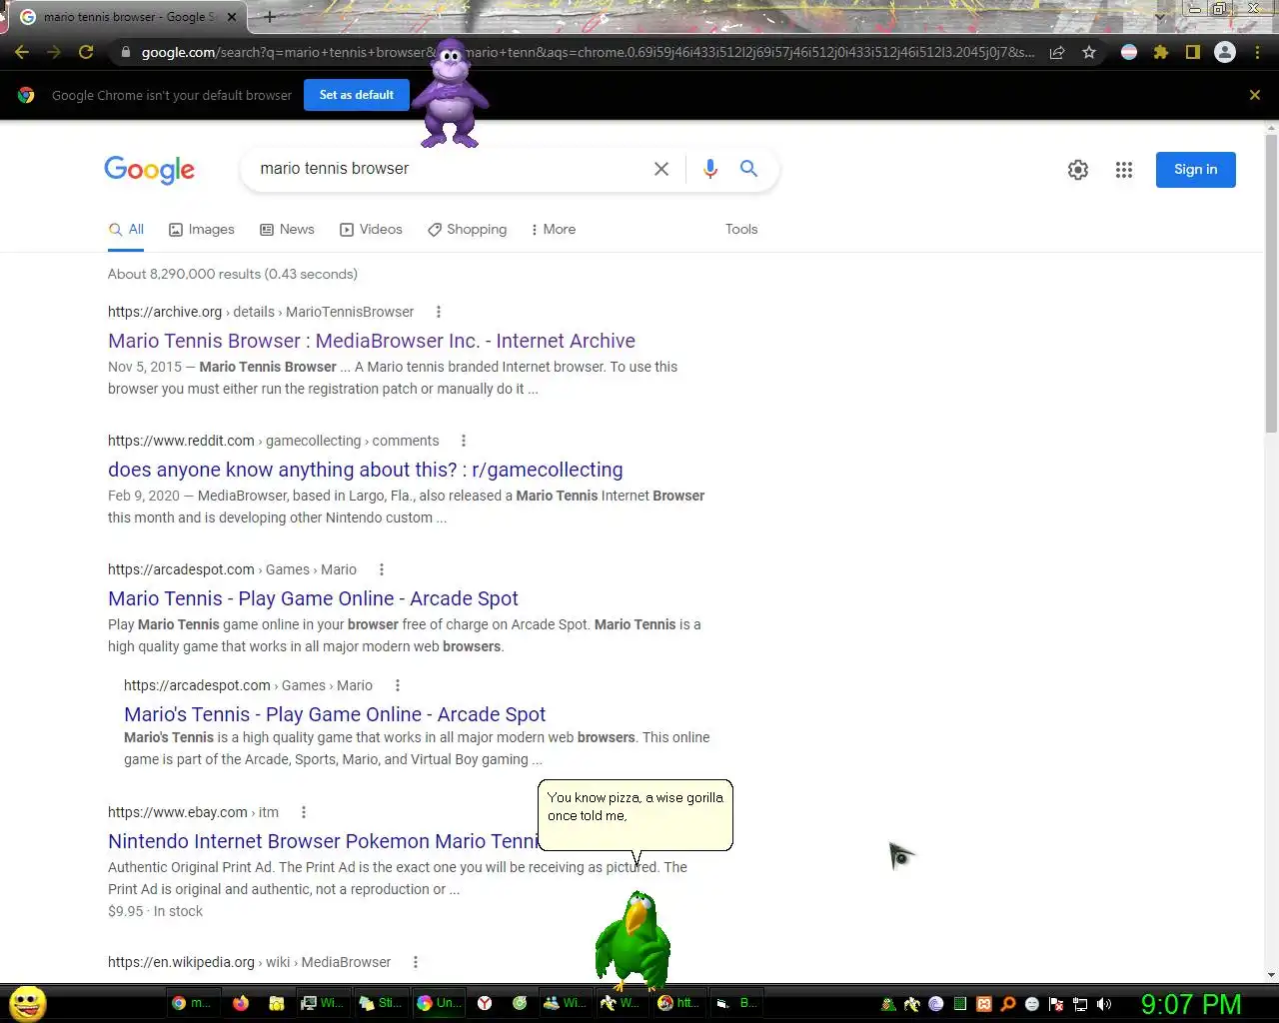Open options menu for reddit.com result

[464, 441]
